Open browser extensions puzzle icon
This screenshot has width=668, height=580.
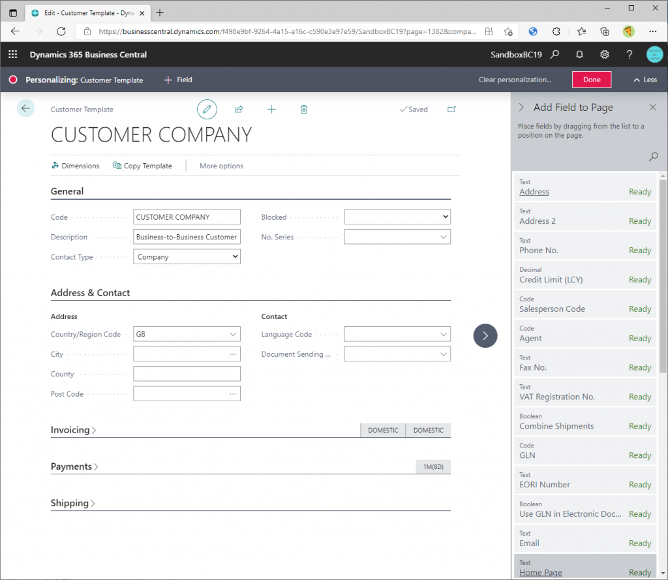pyautogui.click(x=556, y=31)
